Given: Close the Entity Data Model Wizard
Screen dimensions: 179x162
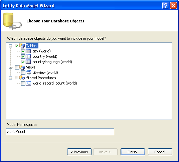Looking at the screenshot, I should tap(174, 5).
